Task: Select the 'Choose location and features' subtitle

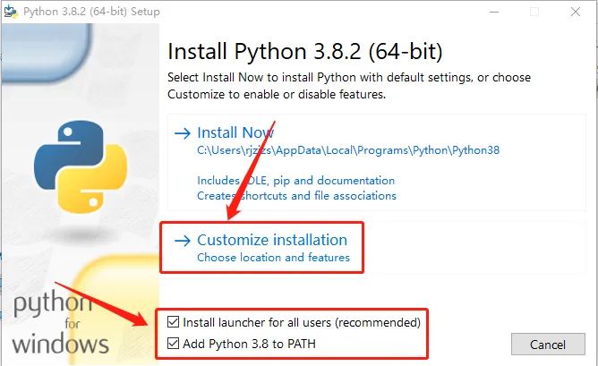Action: tap(273, 258)
